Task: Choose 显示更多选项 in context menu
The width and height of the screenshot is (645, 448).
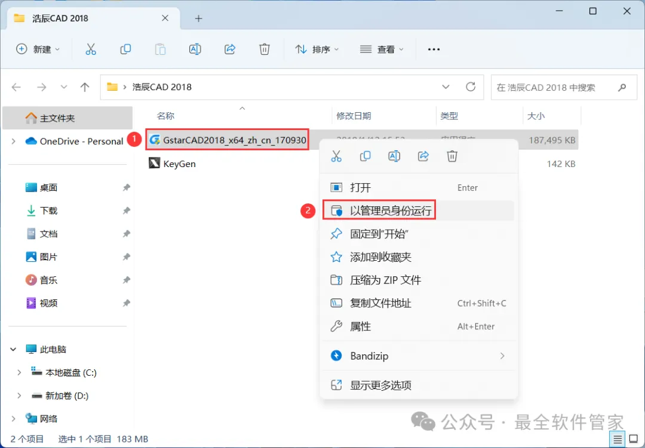Action: pyautogui.click(x=419, y=385)
